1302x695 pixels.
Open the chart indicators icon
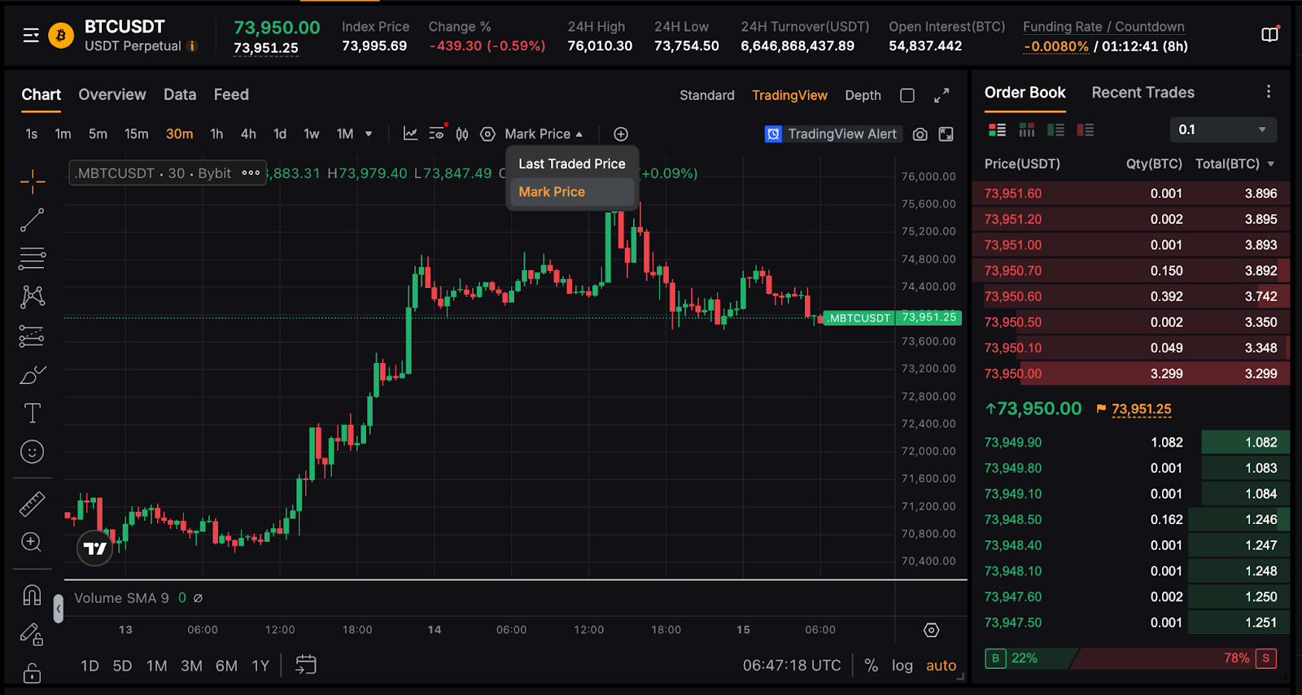pyautogui.click(x=411, y=133)
